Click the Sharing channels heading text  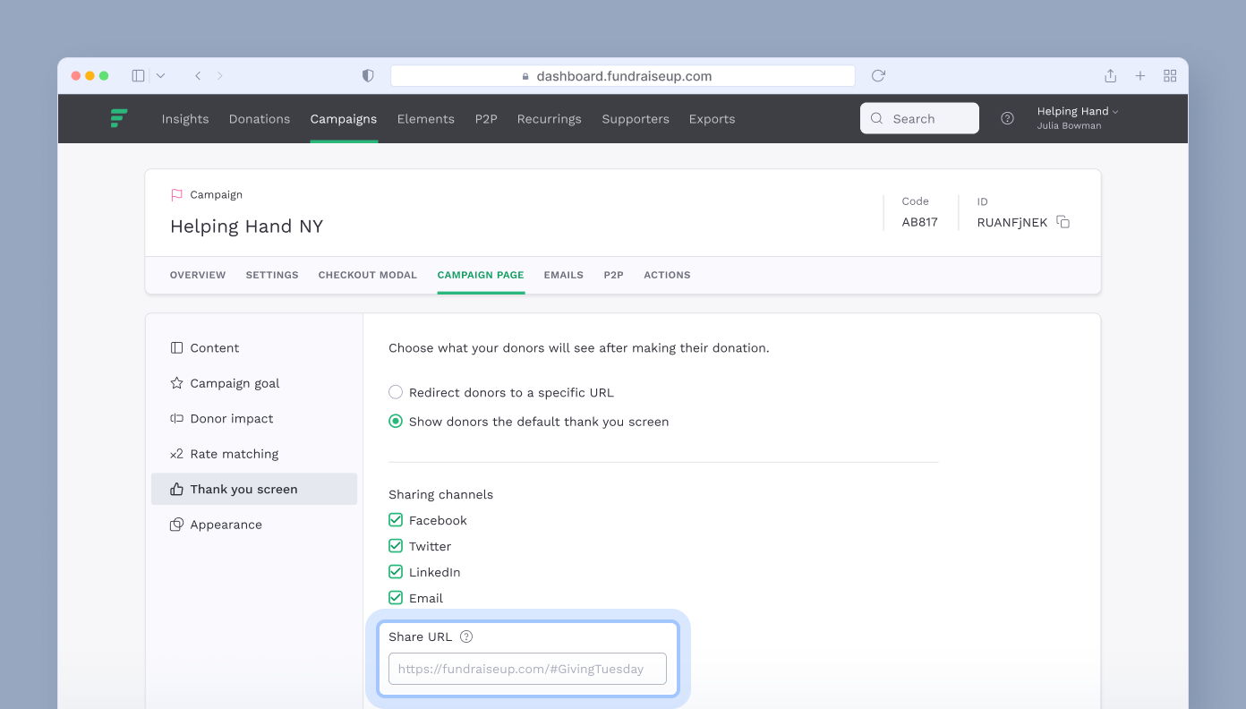coord(440,494)
